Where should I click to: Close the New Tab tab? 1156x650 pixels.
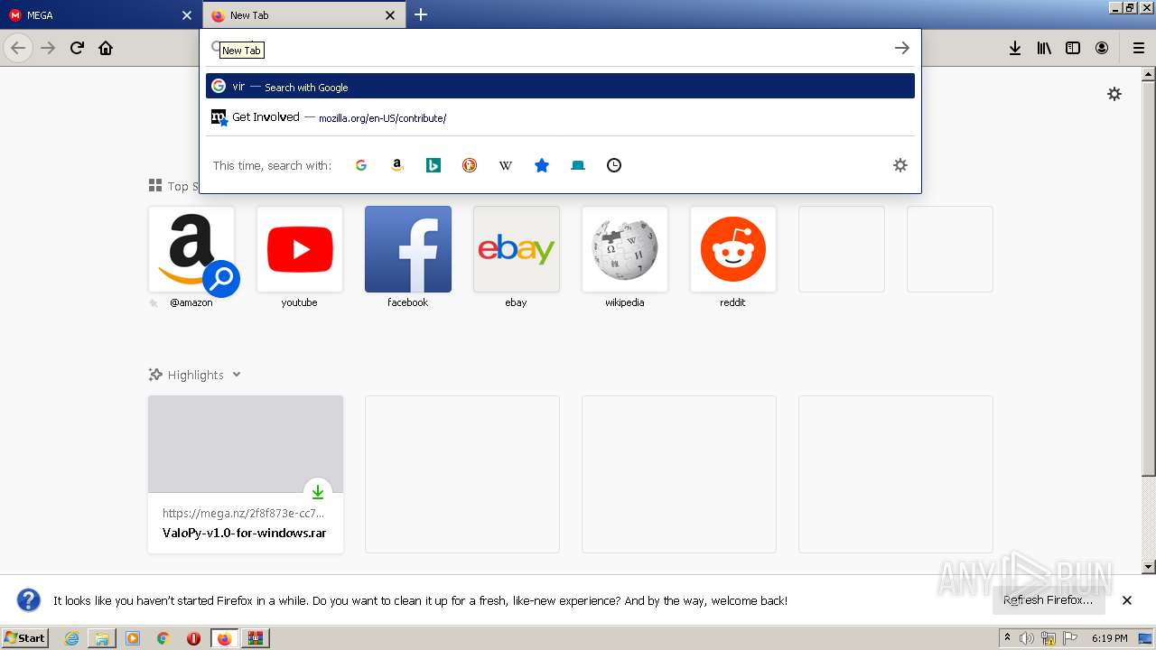click(390, 14)
